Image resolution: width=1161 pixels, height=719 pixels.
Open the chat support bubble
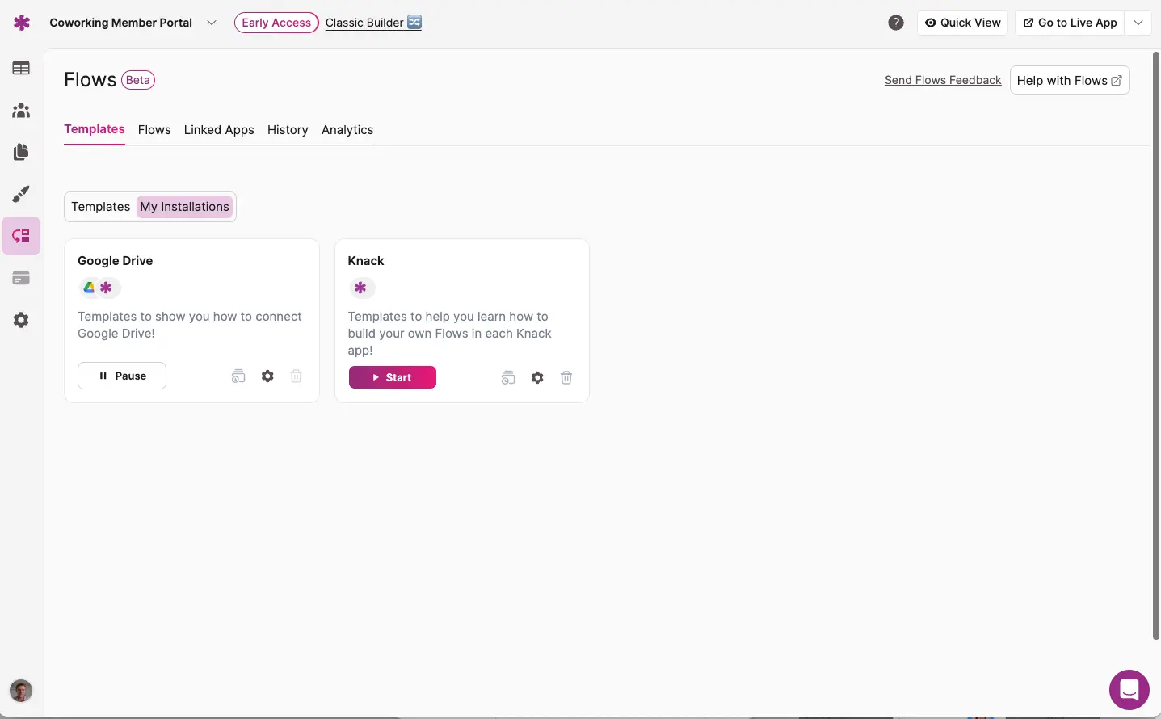[1129, 690]
